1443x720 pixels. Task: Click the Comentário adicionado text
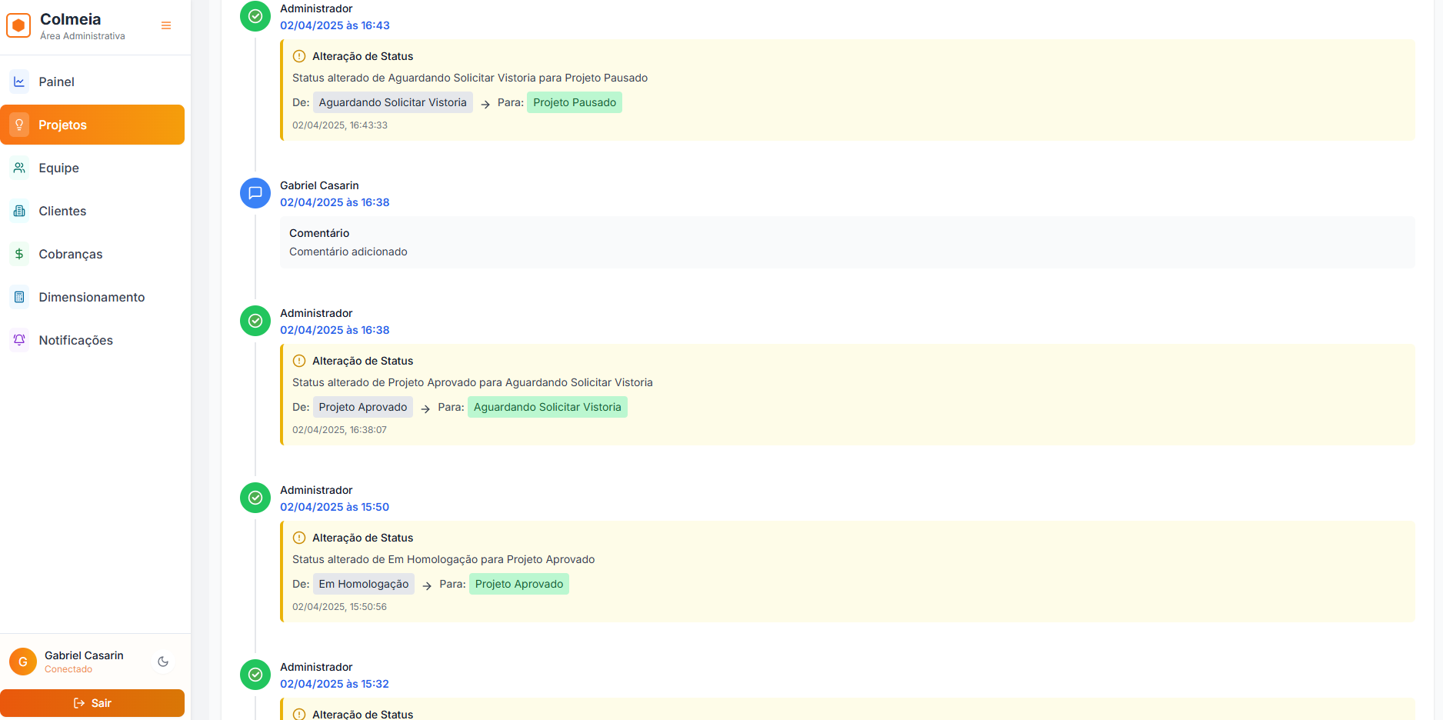(348, 252)
